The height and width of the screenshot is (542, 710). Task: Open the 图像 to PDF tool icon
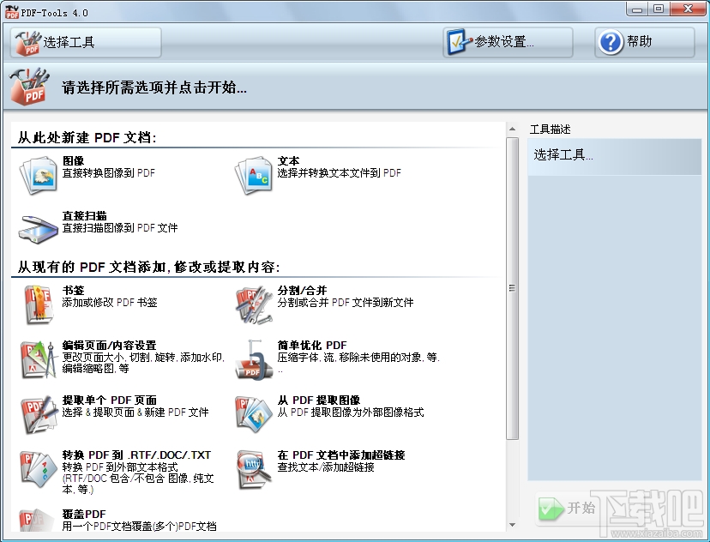pyautogui.click(x=38, y=175)
